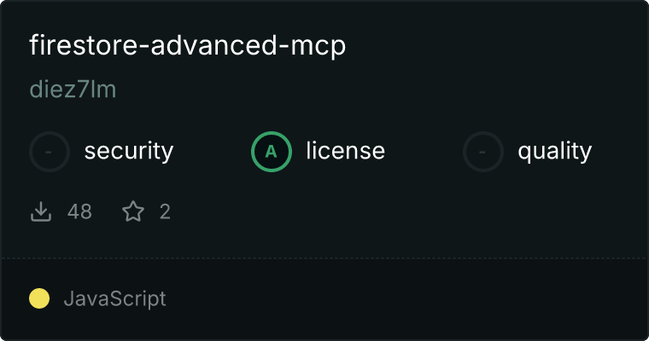Select the quality label text
Screen dimensions: 649x341
coord(555,151)
